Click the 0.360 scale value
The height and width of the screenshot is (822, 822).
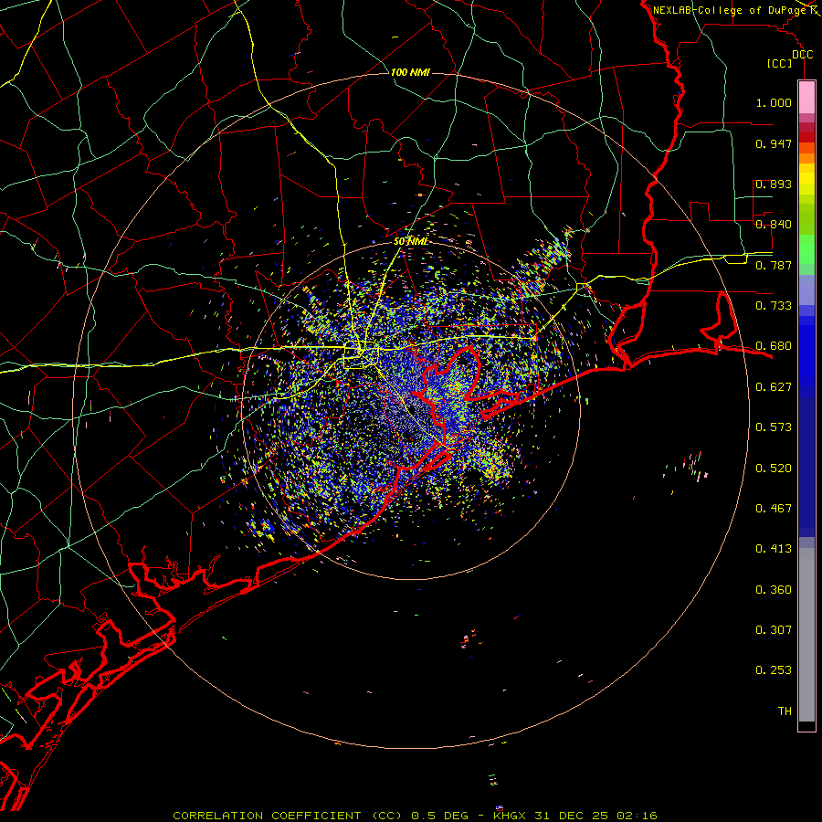(x=774, y=590)
